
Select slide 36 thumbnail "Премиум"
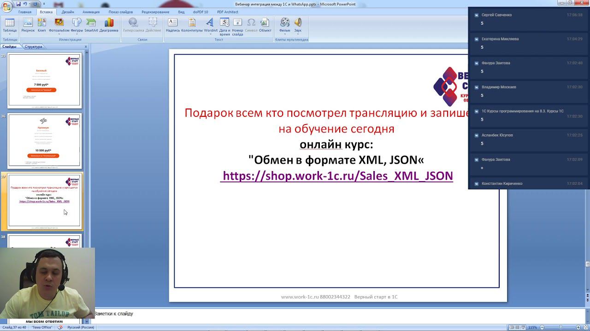45,141
